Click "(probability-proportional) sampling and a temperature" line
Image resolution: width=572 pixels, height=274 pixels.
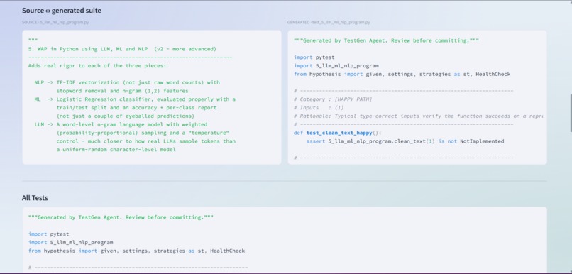click(143, 133)
